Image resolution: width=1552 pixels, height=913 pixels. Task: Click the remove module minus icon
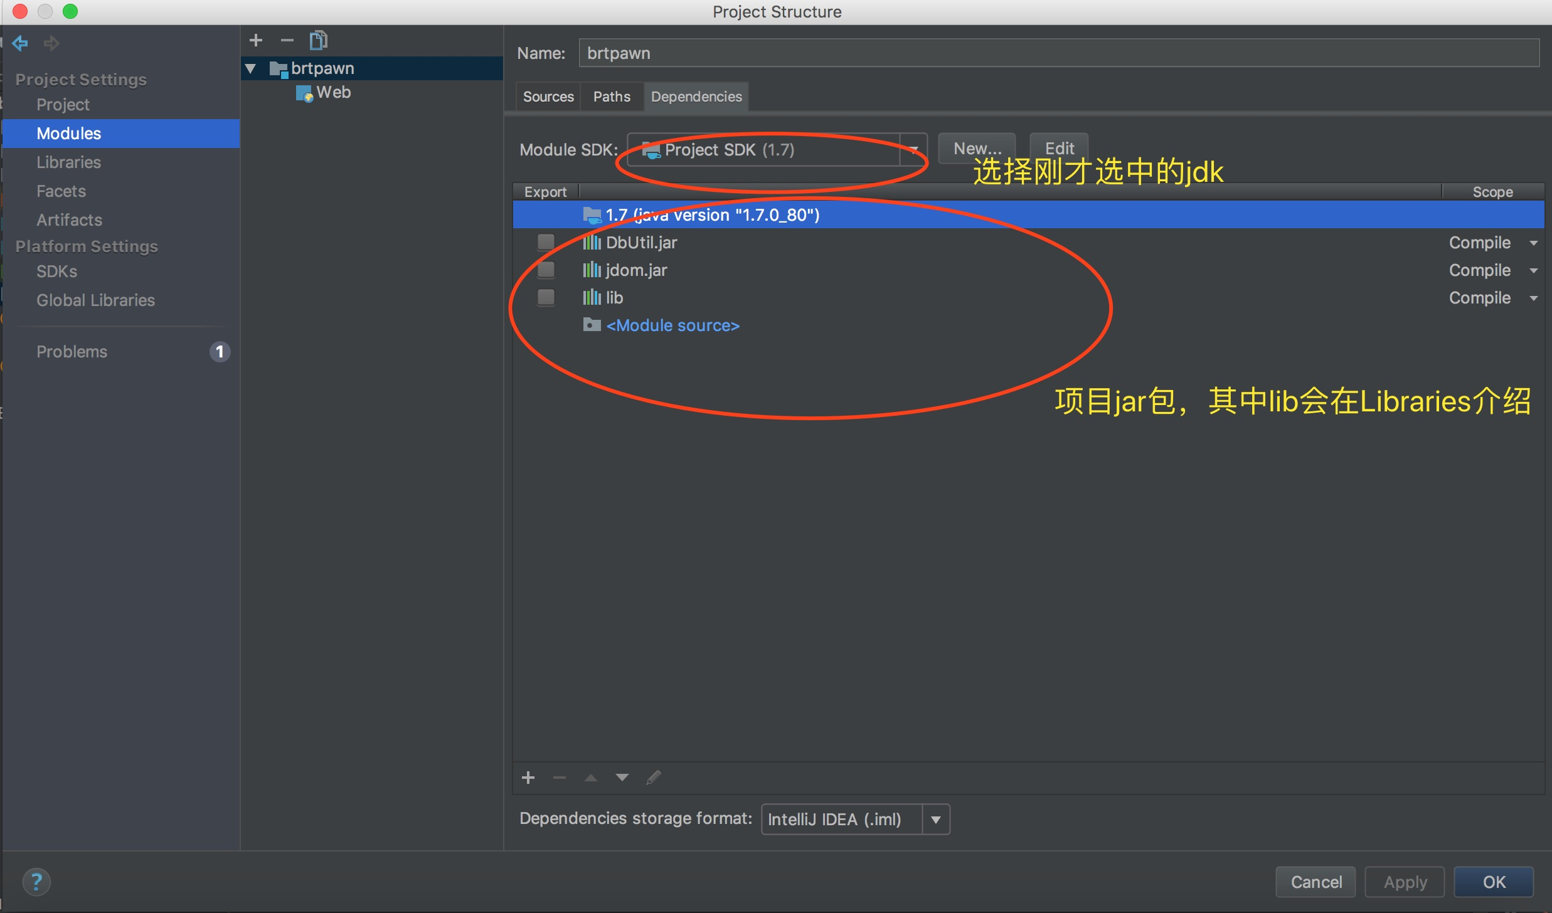(x=287, y=41)
